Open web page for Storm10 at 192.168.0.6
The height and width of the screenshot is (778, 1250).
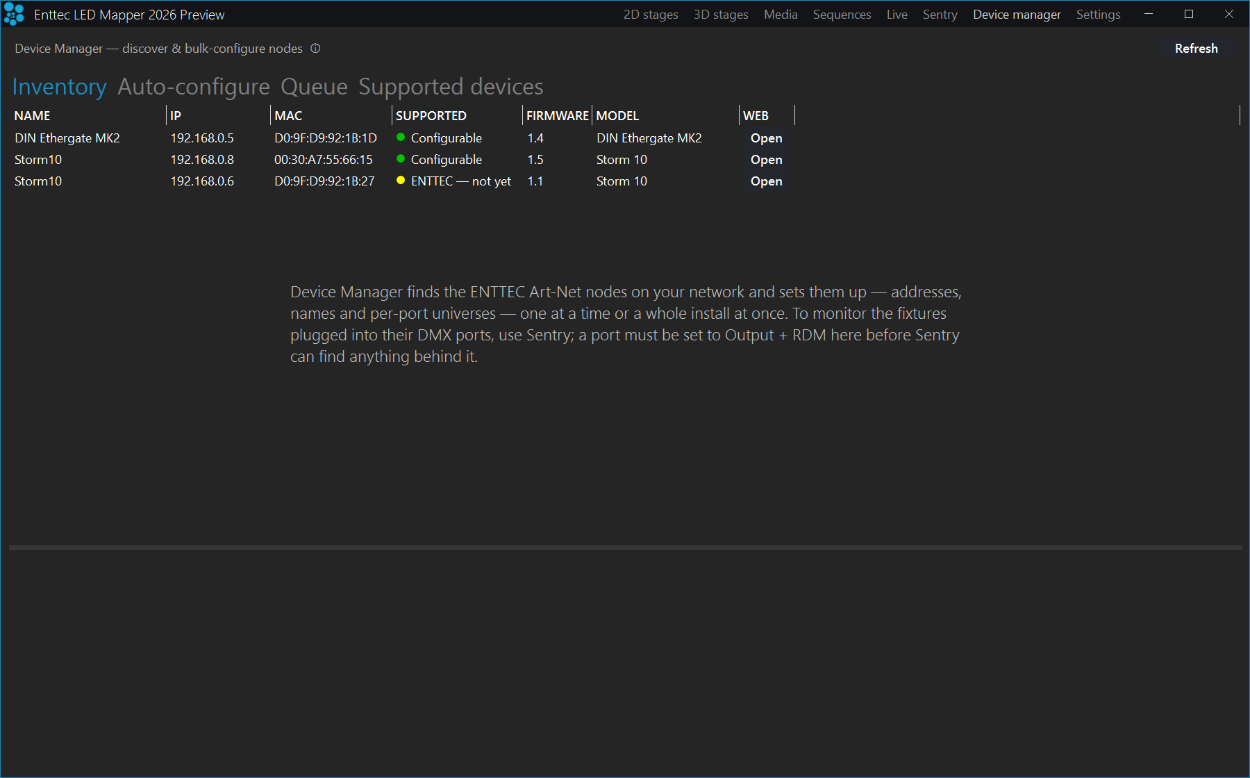766,181
